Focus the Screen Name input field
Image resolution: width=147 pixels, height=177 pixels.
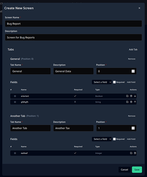(73, 24)
